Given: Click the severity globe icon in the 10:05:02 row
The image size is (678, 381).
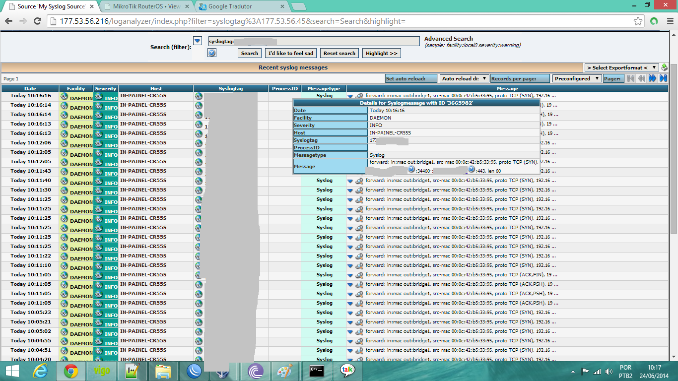Looking at the screenshot, I should tap(98, 332).
